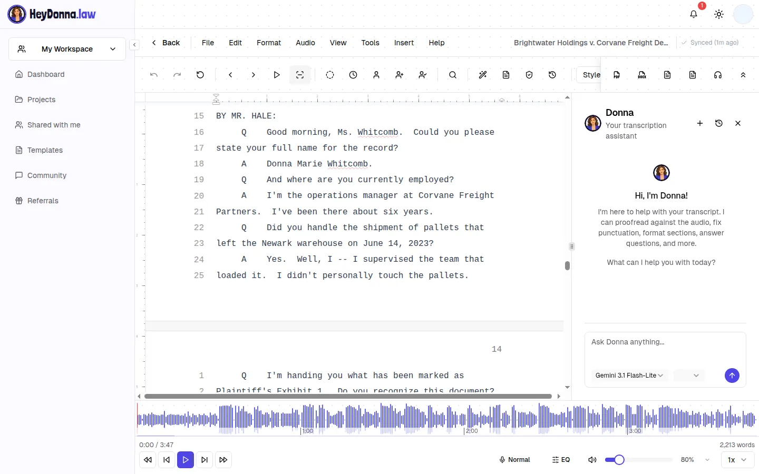759x474 pixels.
Task: Click the headphones icon in the toolbar
Action: pos(718,75)
